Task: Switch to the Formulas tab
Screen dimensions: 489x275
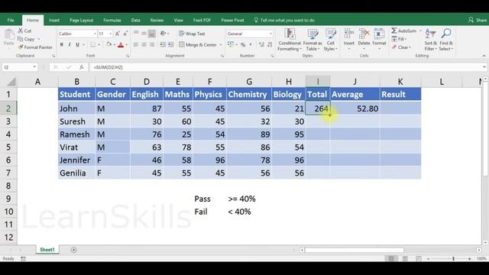Action: pos(112,21)
